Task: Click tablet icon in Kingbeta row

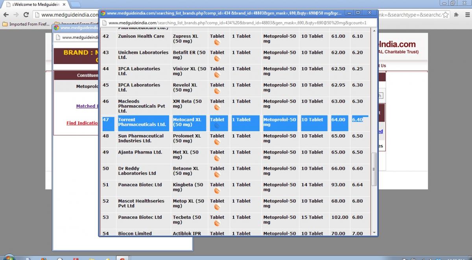Action: click(217, 191)
